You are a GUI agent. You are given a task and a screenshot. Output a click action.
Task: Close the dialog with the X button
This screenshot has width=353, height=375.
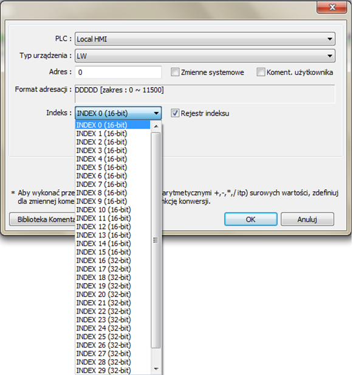[332, 7]
